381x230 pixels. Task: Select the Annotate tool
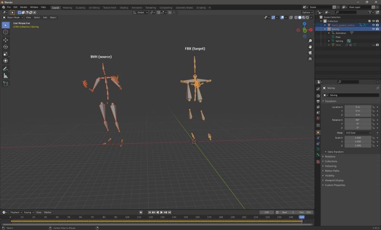(6, 69)
